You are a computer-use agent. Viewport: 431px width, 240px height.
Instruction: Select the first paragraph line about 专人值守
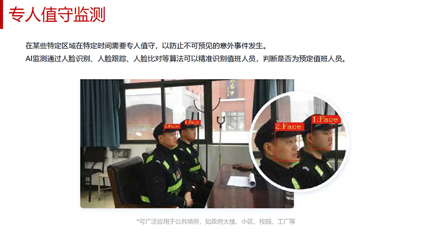pyautogui.click(x=146, y=46)
